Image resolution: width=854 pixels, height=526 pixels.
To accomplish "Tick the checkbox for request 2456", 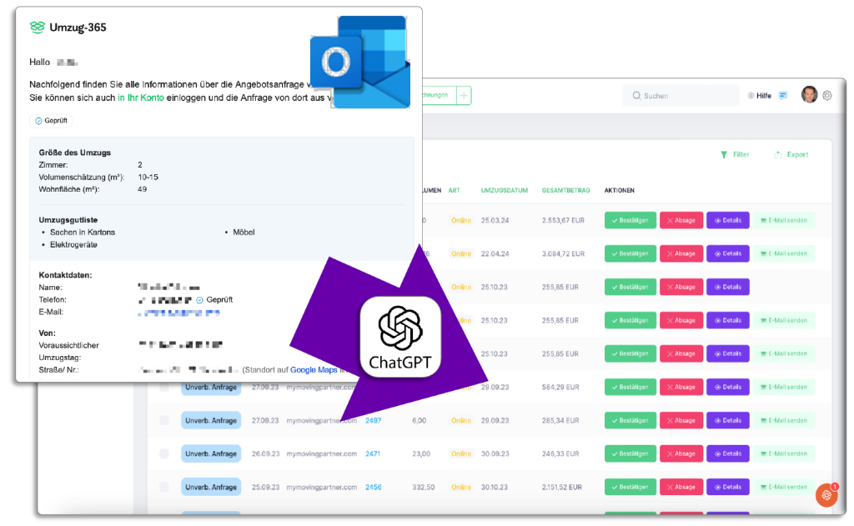I will (163, 487).
